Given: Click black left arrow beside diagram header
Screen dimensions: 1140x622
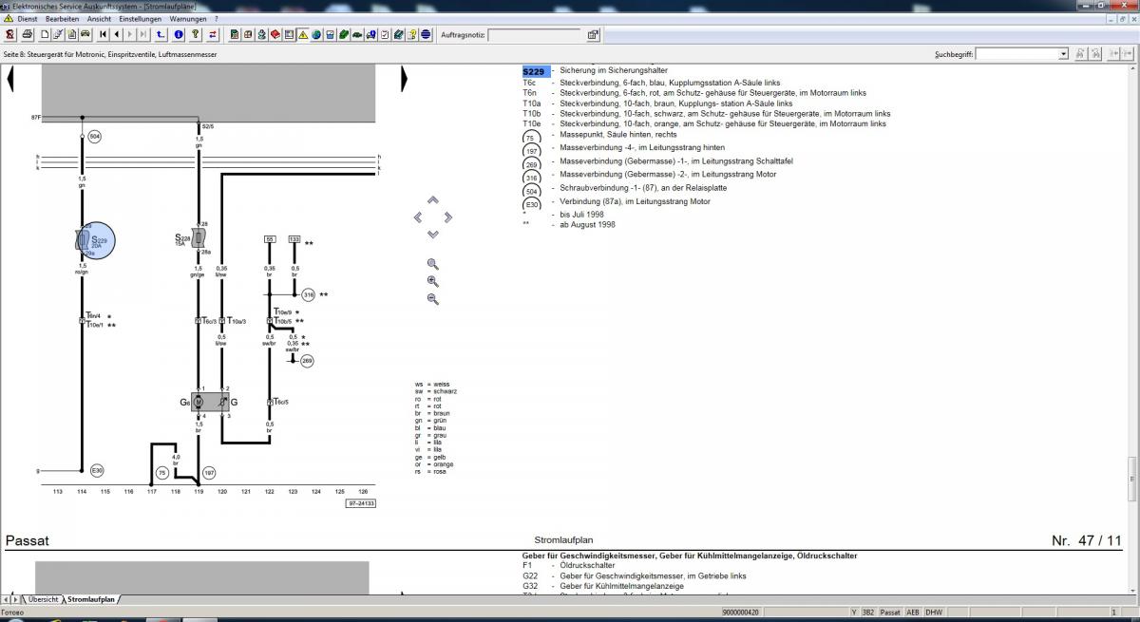Looking at the screenshot, I should coord(10,78).
